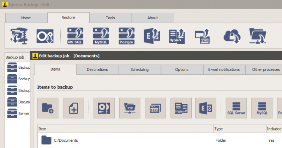Image resolution: width=282 pixels, height=148 pixels.
Task: Switch to the Home tab
Action: (26, 18)
